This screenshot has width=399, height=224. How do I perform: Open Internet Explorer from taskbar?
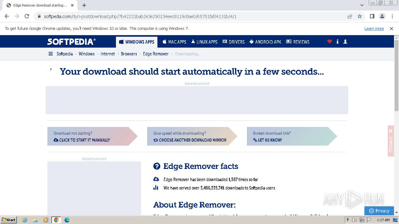click(x=25, y=220)
